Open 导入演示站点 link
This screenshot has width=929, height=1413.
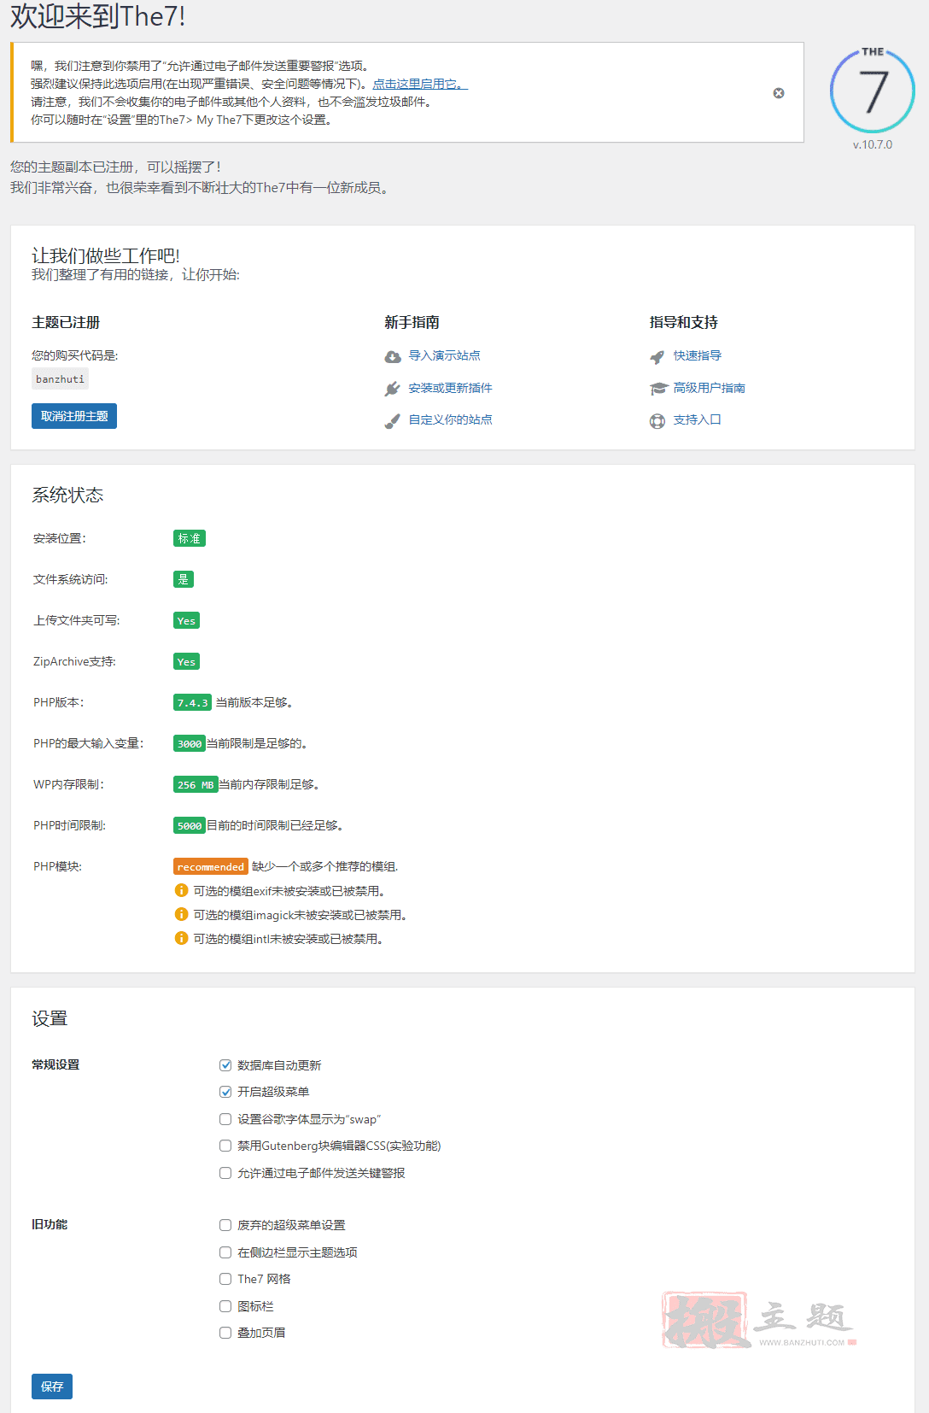point(444,355)
